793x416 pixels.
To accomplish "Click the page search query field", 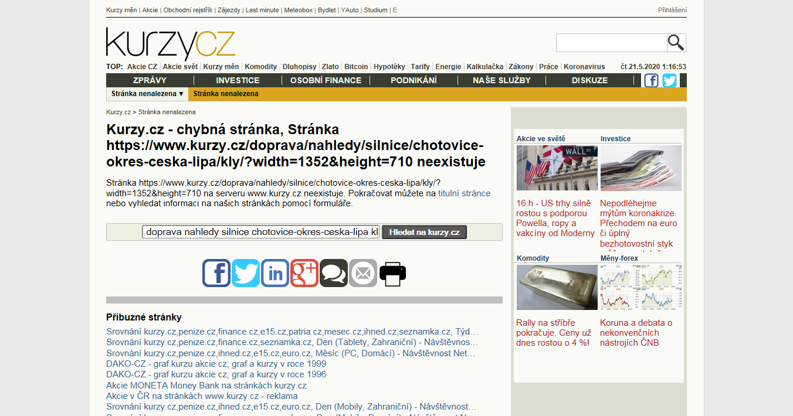I will click(261, 232).
